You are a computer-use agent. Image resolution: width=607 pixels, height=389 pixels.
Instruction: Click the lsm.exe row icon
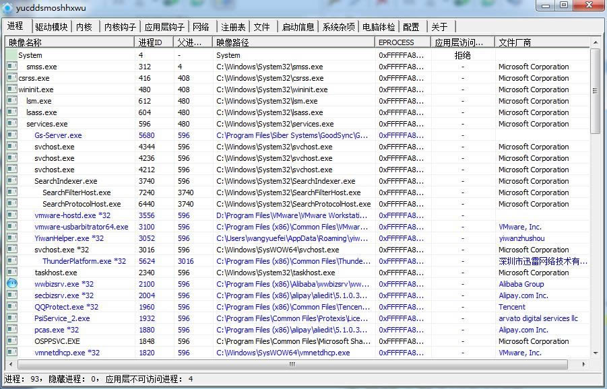point(12,100)
